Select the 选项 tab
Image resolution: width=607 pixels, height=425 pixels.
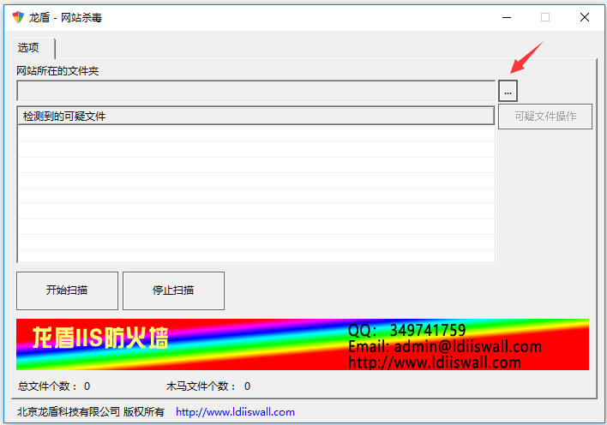33,48
